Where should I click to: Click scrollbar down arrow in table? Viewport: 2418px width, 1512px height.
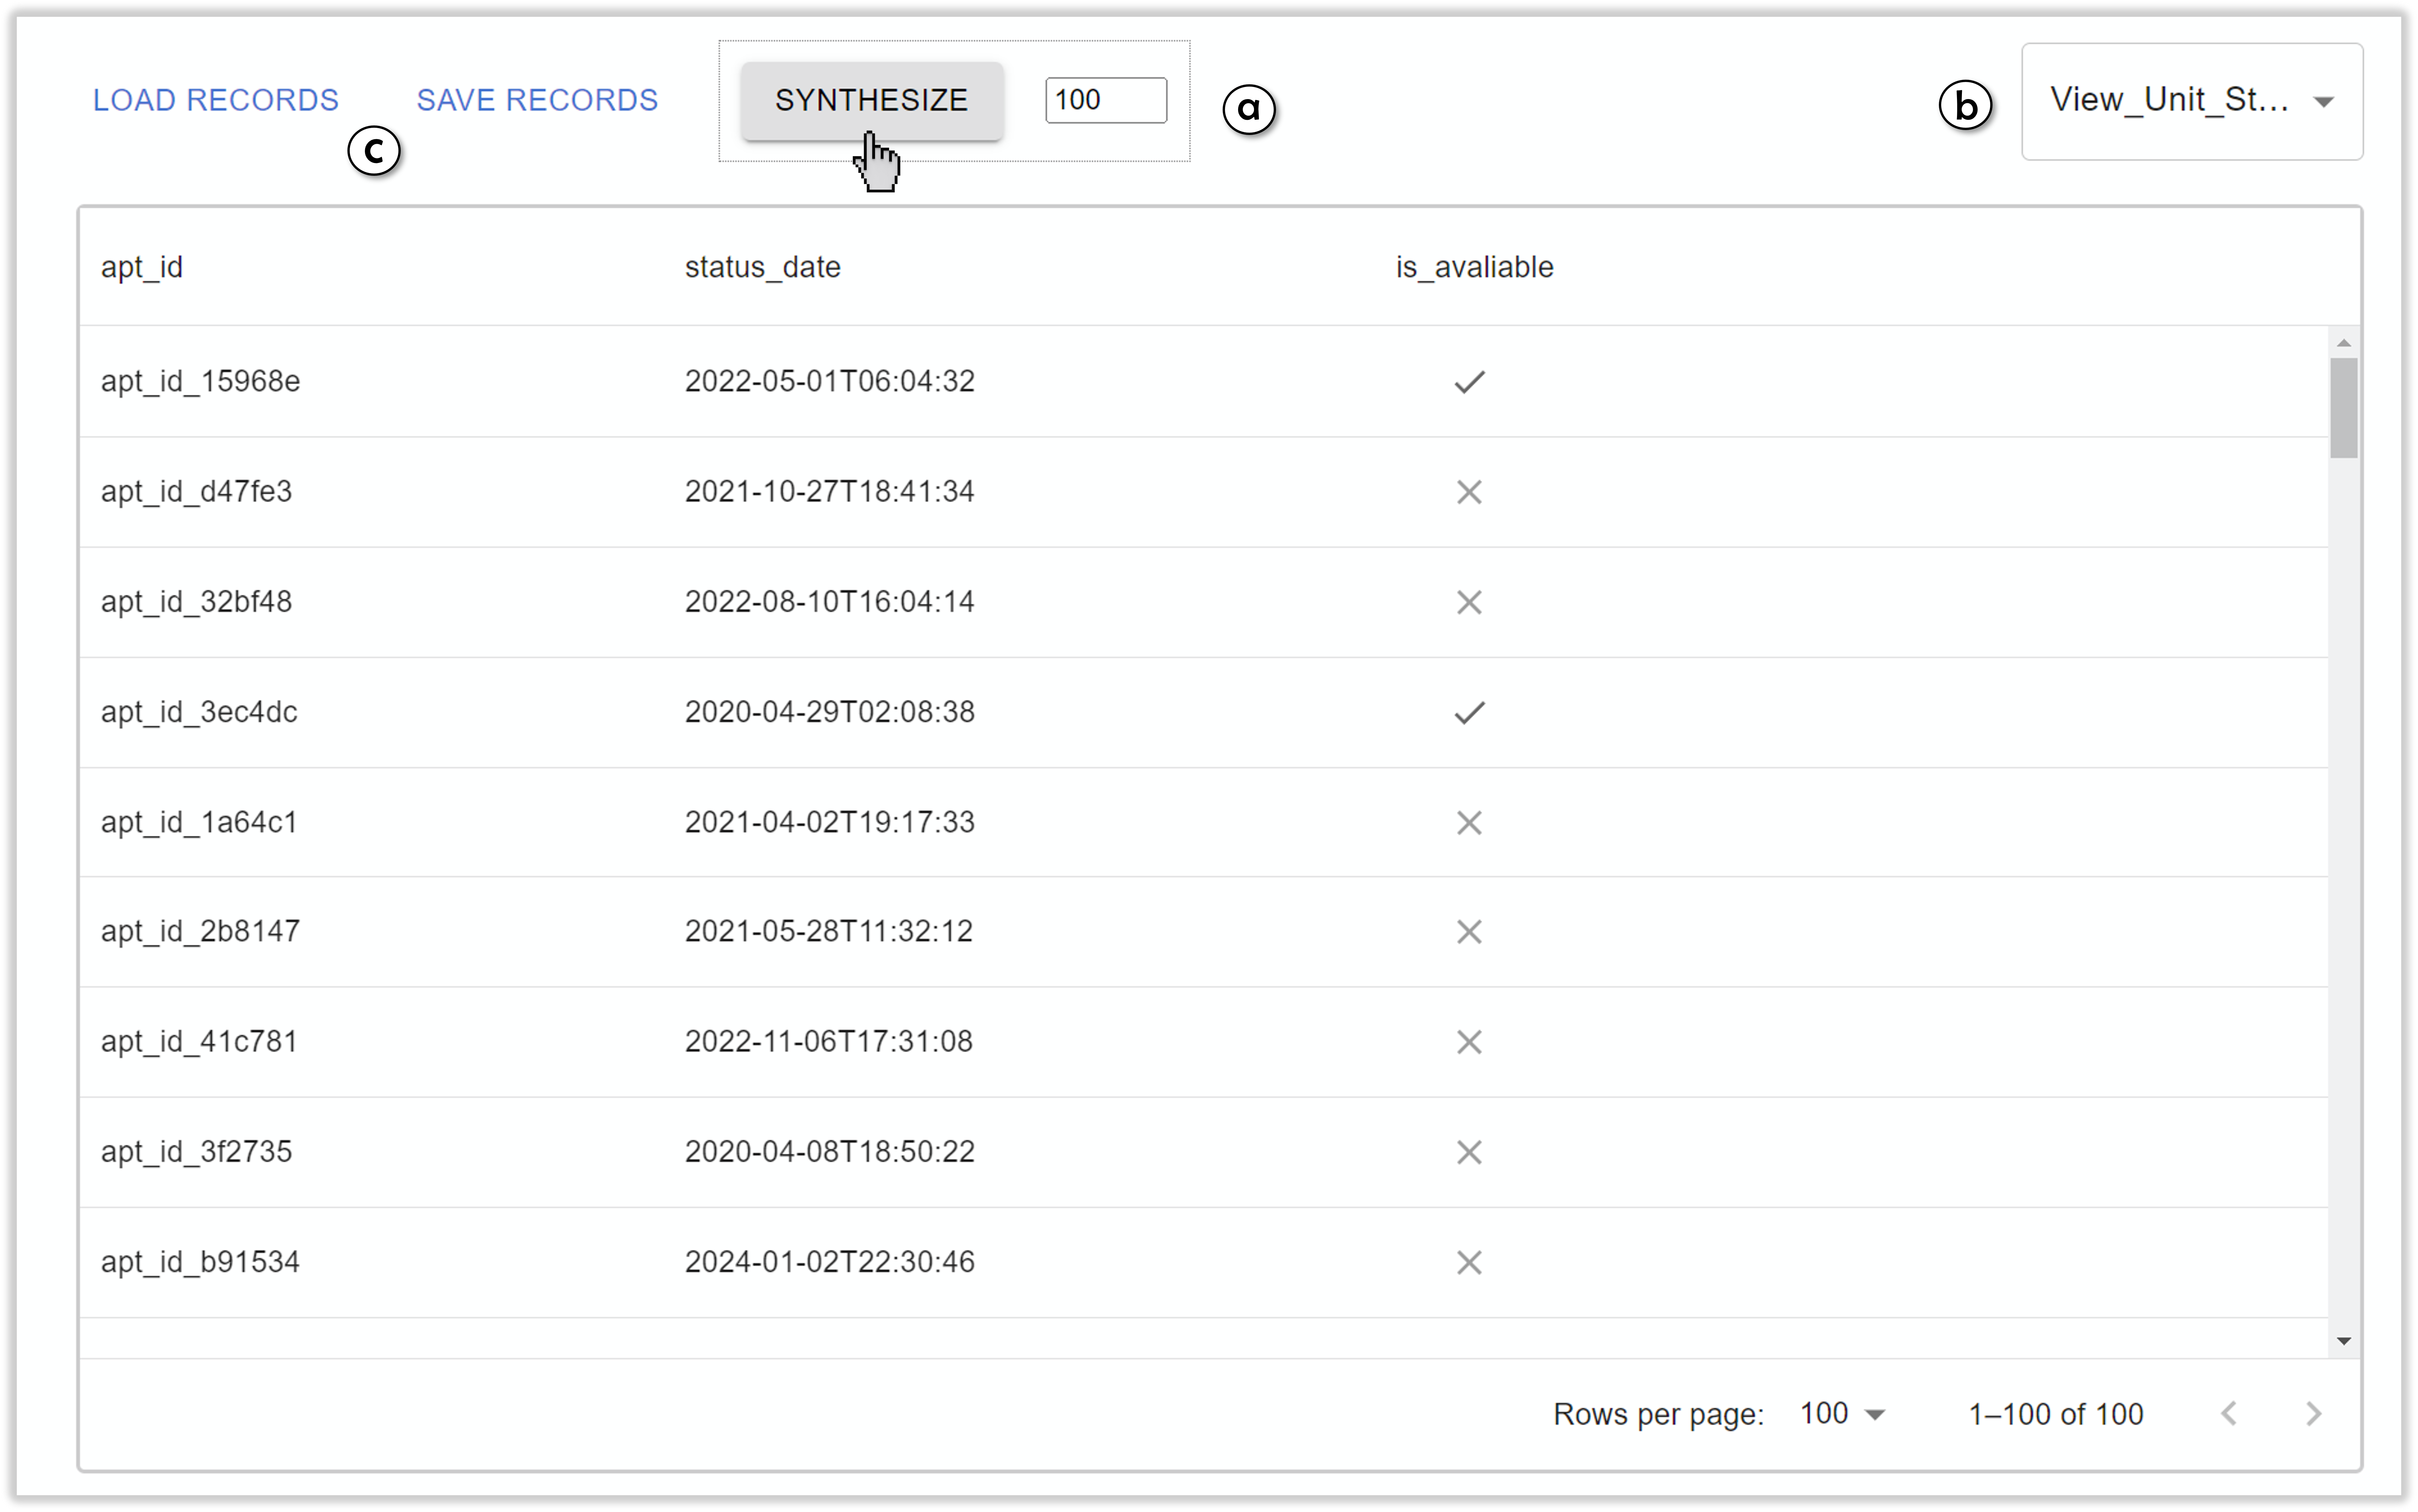pyautogui.click(x=2343, y=1341)
